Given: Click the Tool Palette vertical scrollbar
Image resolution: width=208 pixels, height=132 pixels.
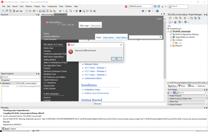Looking at the screenshot, I should click(207, 98).
